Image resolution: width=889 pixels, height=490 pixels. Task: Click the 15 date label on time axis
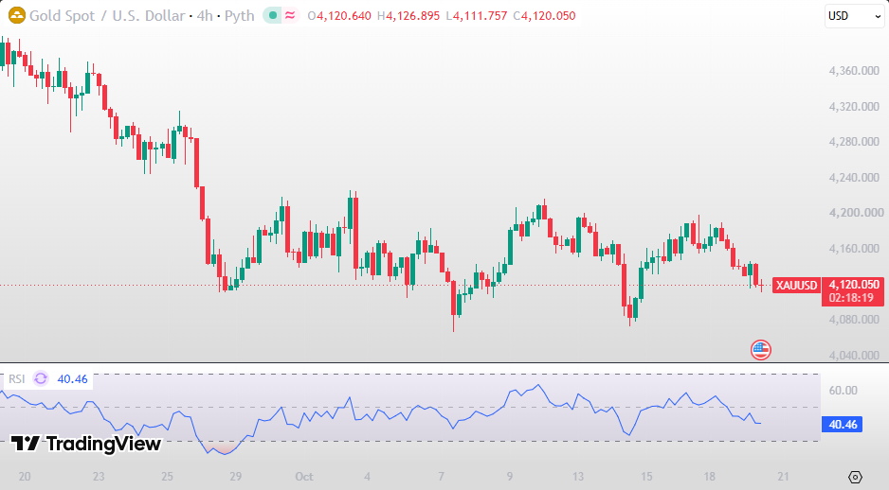coord(646,477)
